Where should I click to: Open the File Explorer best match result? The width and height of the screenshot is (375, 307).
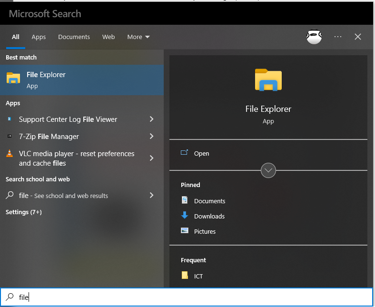click(82, 80)
